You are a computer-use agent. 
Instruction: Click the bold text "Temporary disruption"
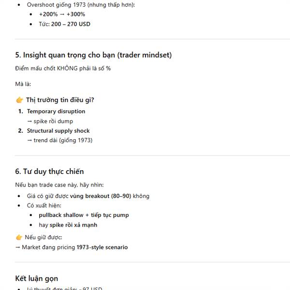[x=56, y=111]
